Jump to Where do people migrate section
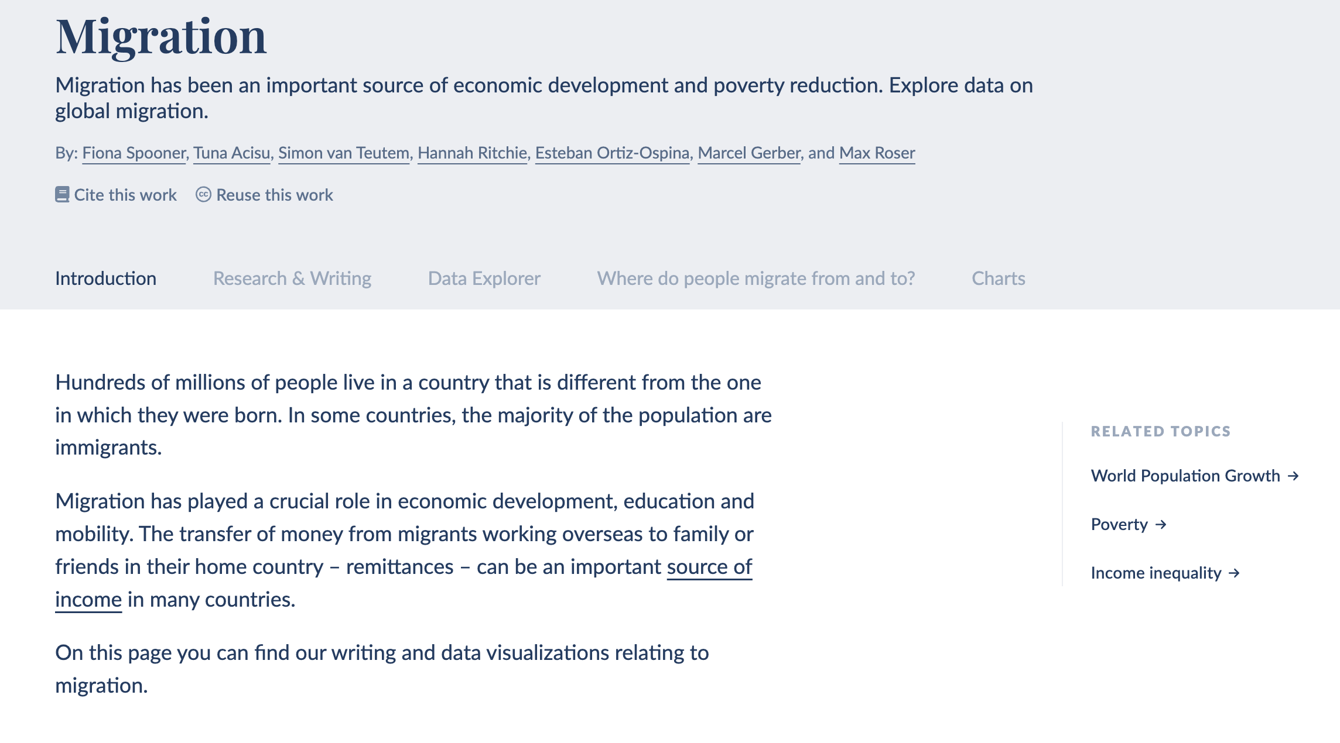The height and width of the screenshot is (743, 1340). [756, 278]
